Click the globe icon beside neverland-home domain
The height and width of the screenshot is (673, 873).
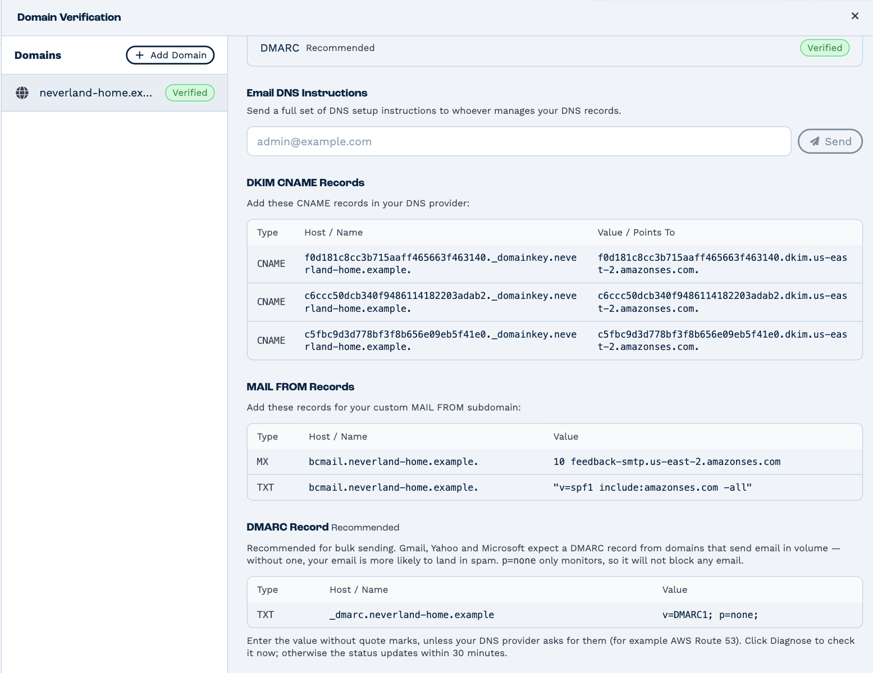(x=22, y=93)
